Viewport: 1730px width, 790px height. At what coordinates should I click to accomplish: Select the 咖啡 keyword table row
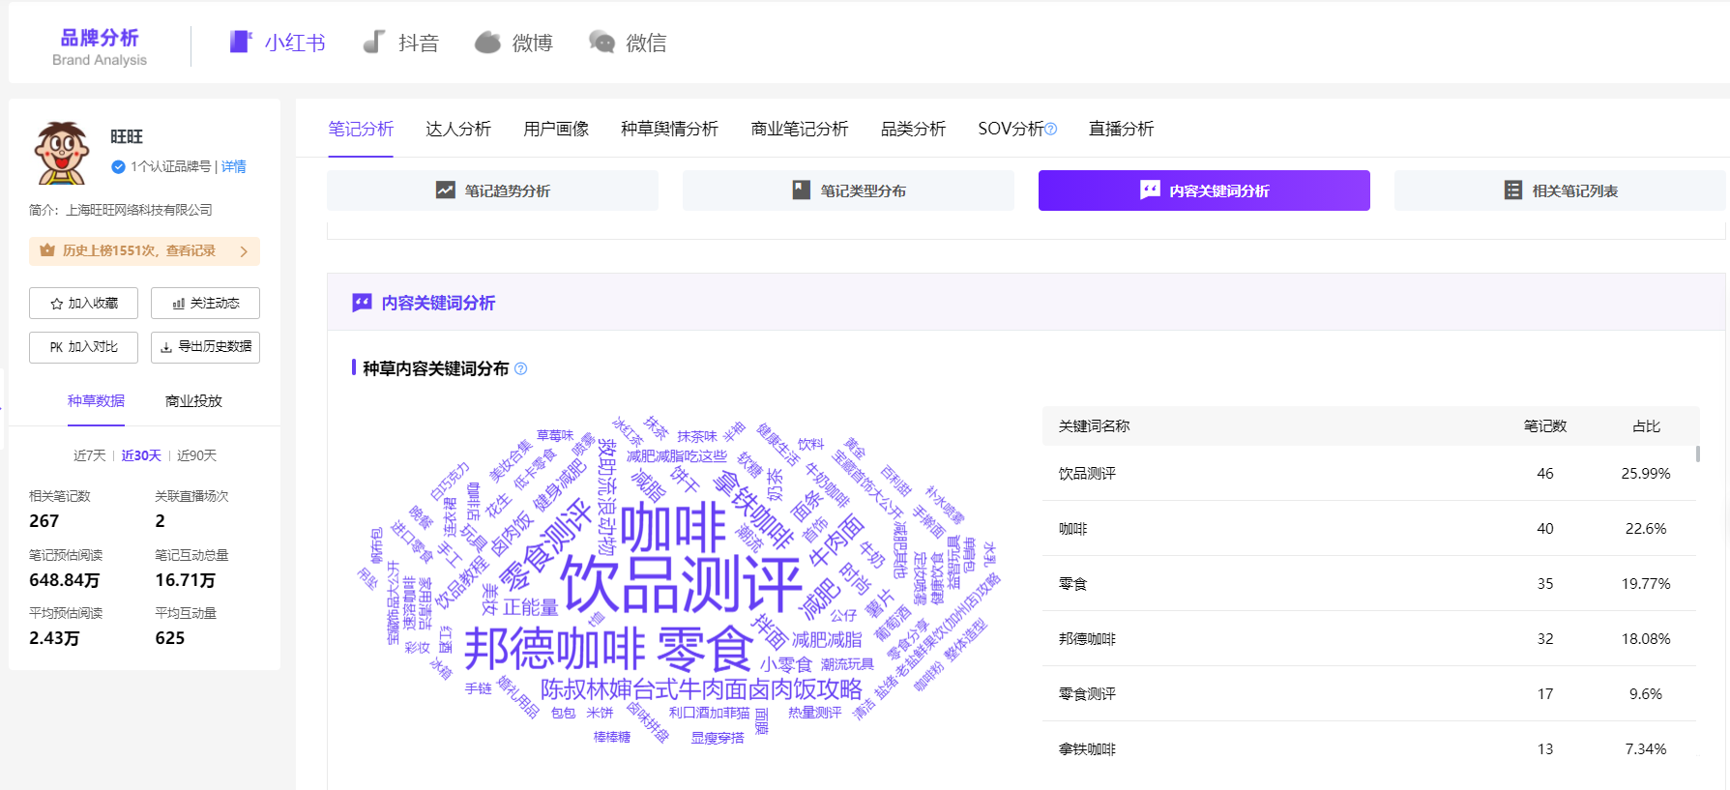click(x=1369, y=529)
